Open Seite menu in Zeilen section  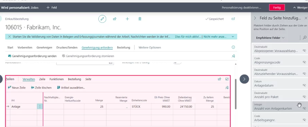tap(88, 79)
